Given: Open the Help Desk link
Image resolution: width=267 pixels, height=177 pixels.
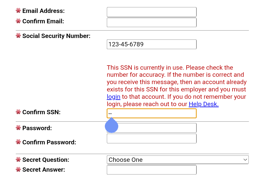Looking at the screenshot, I should point(204,104).
